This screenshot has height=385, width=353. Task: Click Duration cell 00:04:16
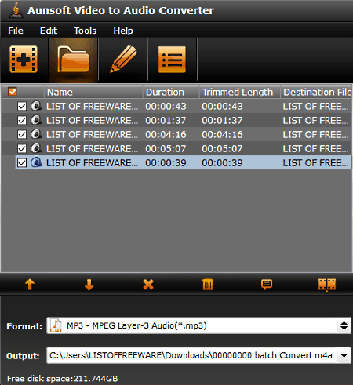[x=166, y=135]
